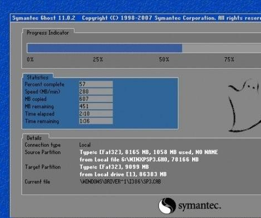This screenshot has width=261, height=218.
Task: Select the Speed (MB/min) value 280
Action: (96, 91)
